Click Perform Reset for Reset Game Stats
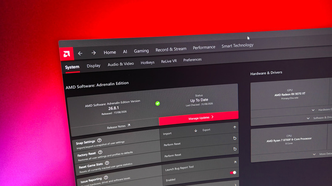Viewport: 332px width, 186px height. [x=173, y=155]
